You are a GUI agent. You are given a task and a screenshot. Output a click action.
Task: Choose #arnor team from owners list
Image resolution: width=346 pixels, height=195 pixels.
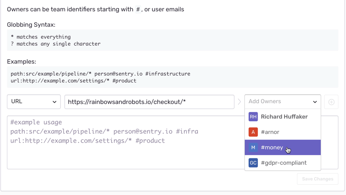coord(270,132)
